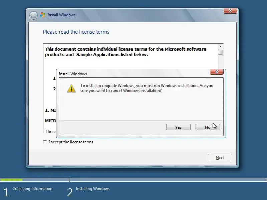Close the main Install Windows window
This screenshot has width=267, height=200.
[x=230, y=11]
